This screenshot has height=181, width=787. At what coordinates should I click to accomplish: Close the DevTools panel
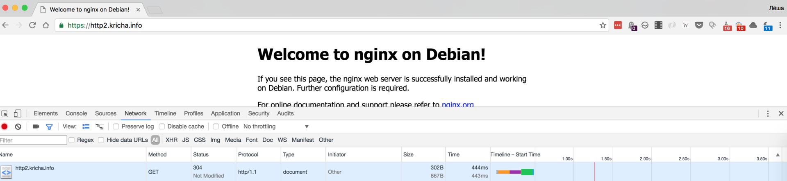pos(781,113)
